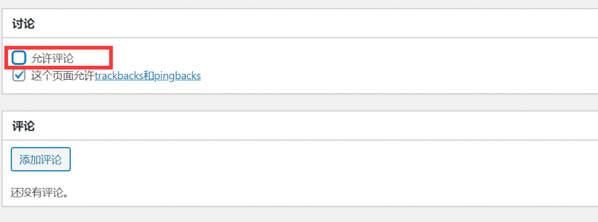598x222 pixels.
Task: Open the trackbacks和pingbacks link
Action: [148, 76]
